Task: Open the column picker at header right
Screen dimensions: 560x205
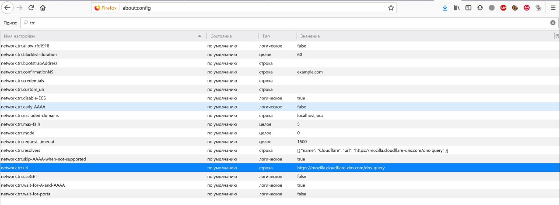Action: tap(557, 36)
